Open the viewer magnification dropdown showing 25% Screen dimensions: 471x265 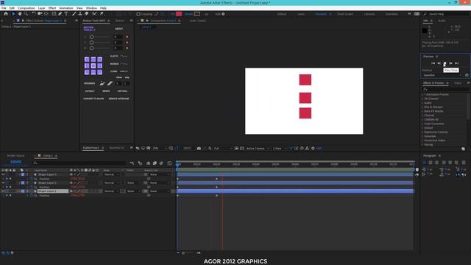[x=159, y=148]
